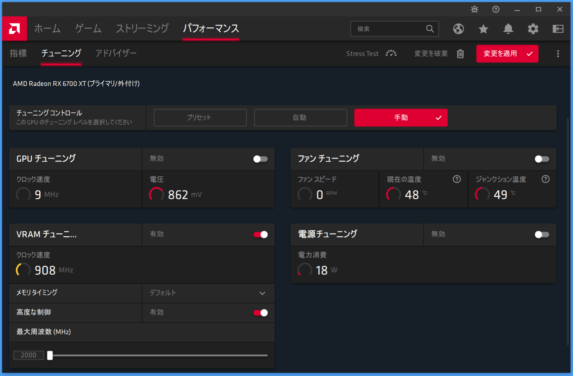Expand the メモリタイミング dropdown

pyautogui.click(x=262, y=293)
